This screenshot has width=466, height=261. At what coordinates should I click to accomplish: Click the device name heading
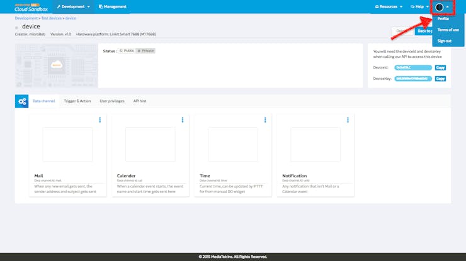click(31, 26)
